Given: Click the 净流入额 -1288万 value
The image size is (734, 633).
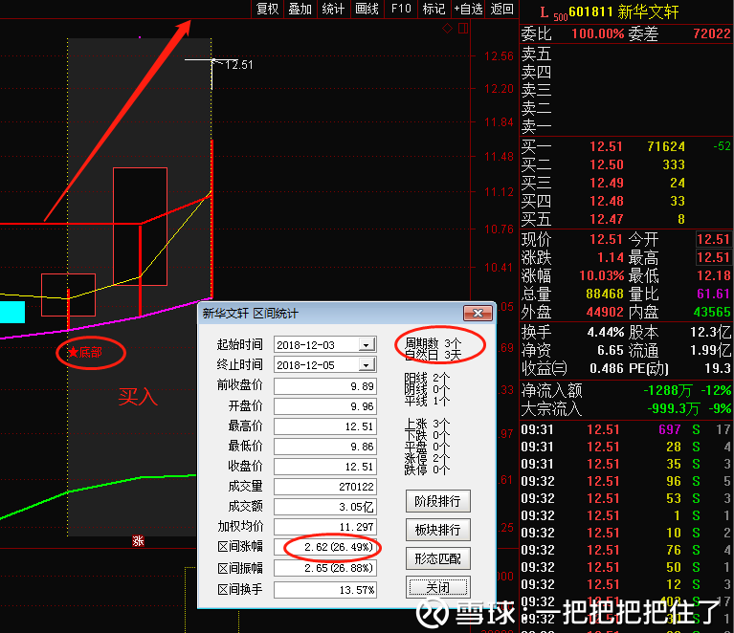Looking at the screenshot, I should coord(667,390).
